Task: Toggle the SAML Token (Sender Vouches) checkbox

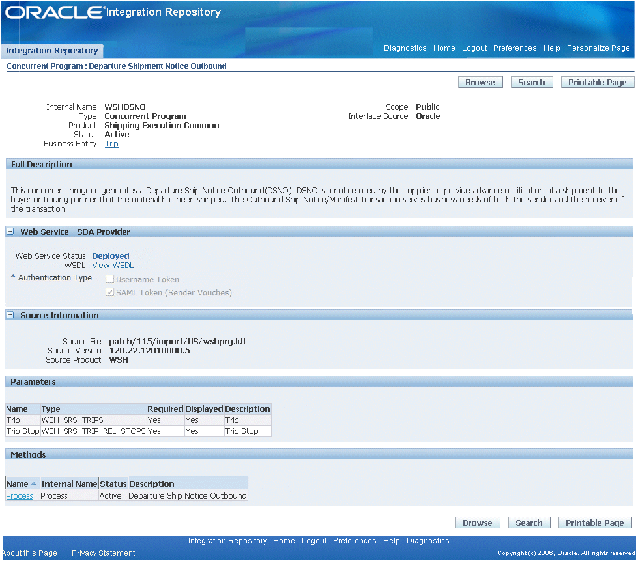Action: (x=109, y=292)
